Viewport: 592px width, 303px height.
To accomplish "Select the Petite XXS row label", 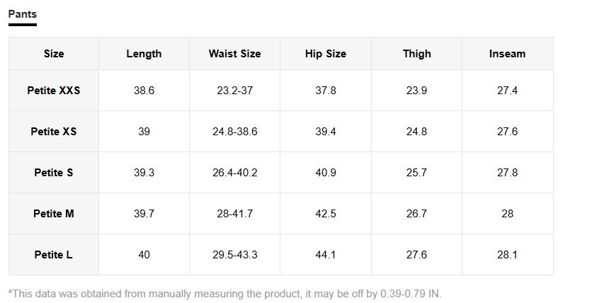I will pyautogui.click(x=54, y=91).
